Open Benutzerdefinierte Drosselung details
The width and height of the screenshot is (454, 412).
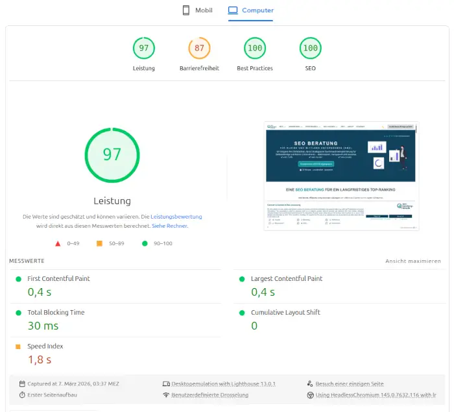coord(209,394)
